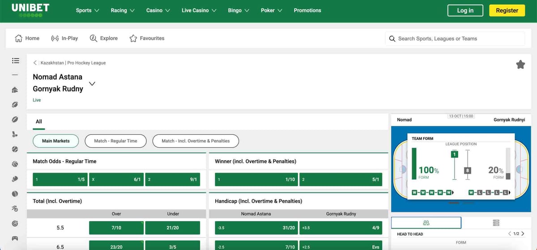The height and width of the screenshot is (250, 537).
Task: Select esports gamepad sidebar icon
Action: 15,238
